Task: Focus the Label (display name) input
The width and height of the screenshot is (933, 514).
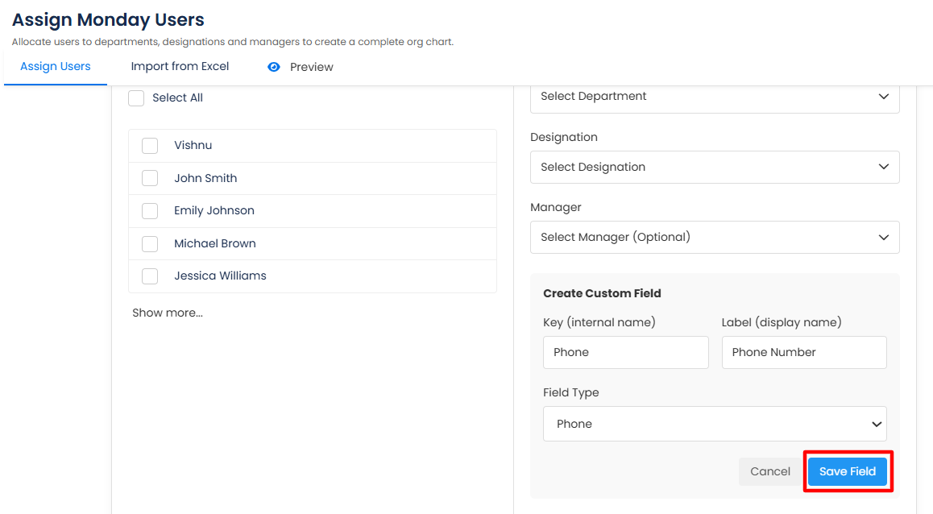Action: [x=804, y=352]
